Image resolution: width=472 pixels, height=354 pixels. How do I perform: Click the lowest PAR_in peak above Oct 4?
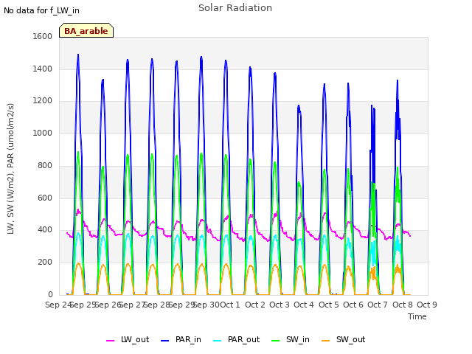tap(299, 106)
